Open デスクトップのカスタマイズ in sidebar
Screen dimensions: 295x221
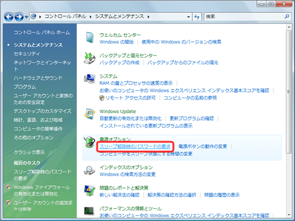pos(42,111)
